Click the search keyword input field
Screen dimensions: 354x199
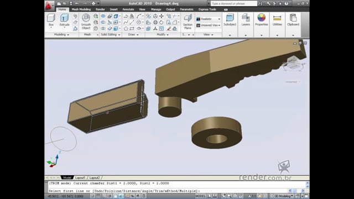pyautogui.click(x=233, y=3)
